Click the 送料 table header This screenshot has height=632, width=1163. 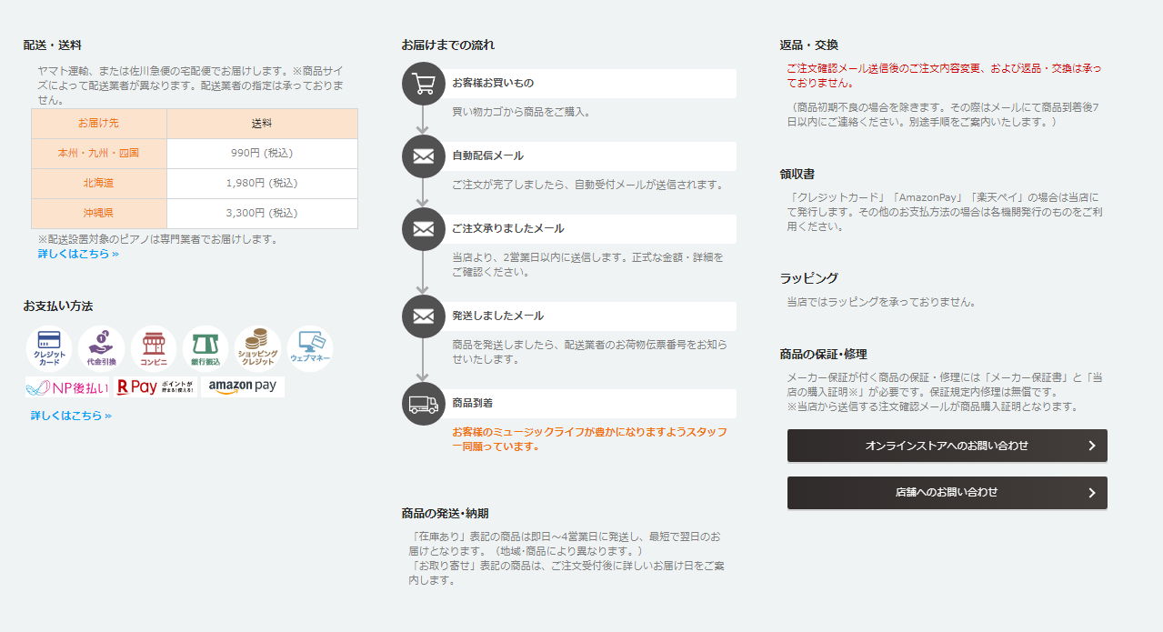[262, 124]
